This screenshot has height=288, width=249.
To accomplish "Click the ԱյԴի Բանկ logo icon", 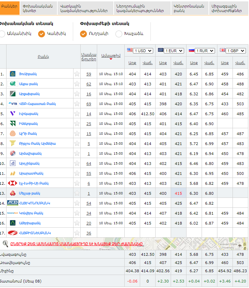I will click(12, 133).
